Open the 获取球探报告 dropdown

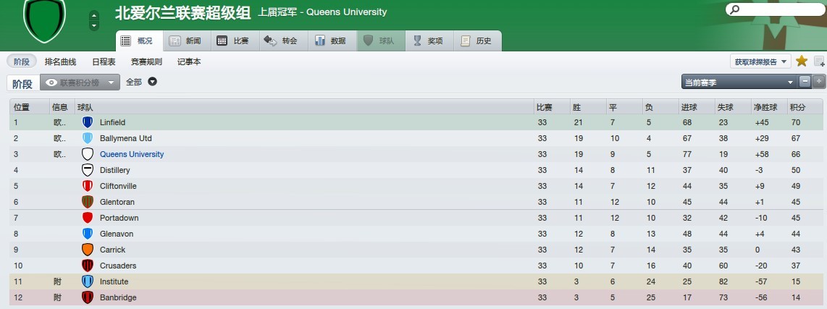(x=760, y=62)
